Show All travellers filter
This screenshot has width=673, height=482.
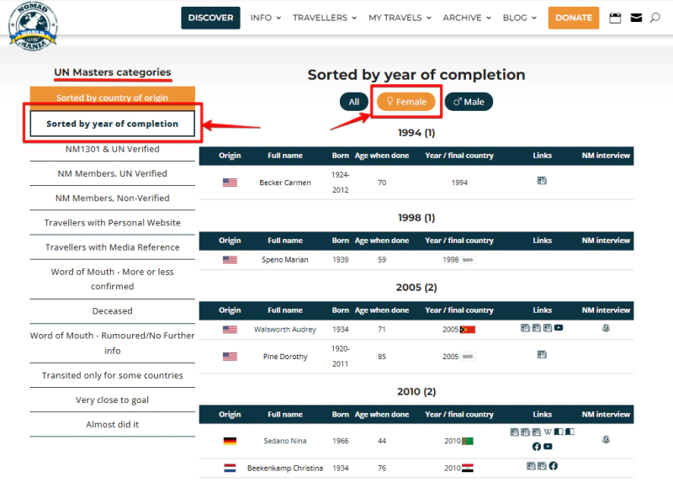pos(354,102)
